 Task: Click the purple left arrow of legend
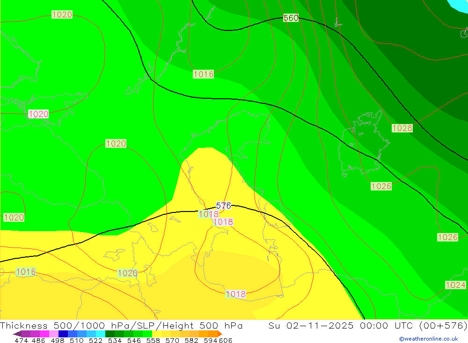click(17, 334)
